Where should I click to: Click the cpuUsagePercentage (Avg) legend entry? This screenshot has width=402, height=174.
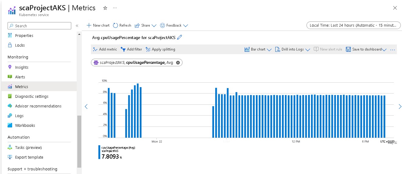[x=118, y=148]
